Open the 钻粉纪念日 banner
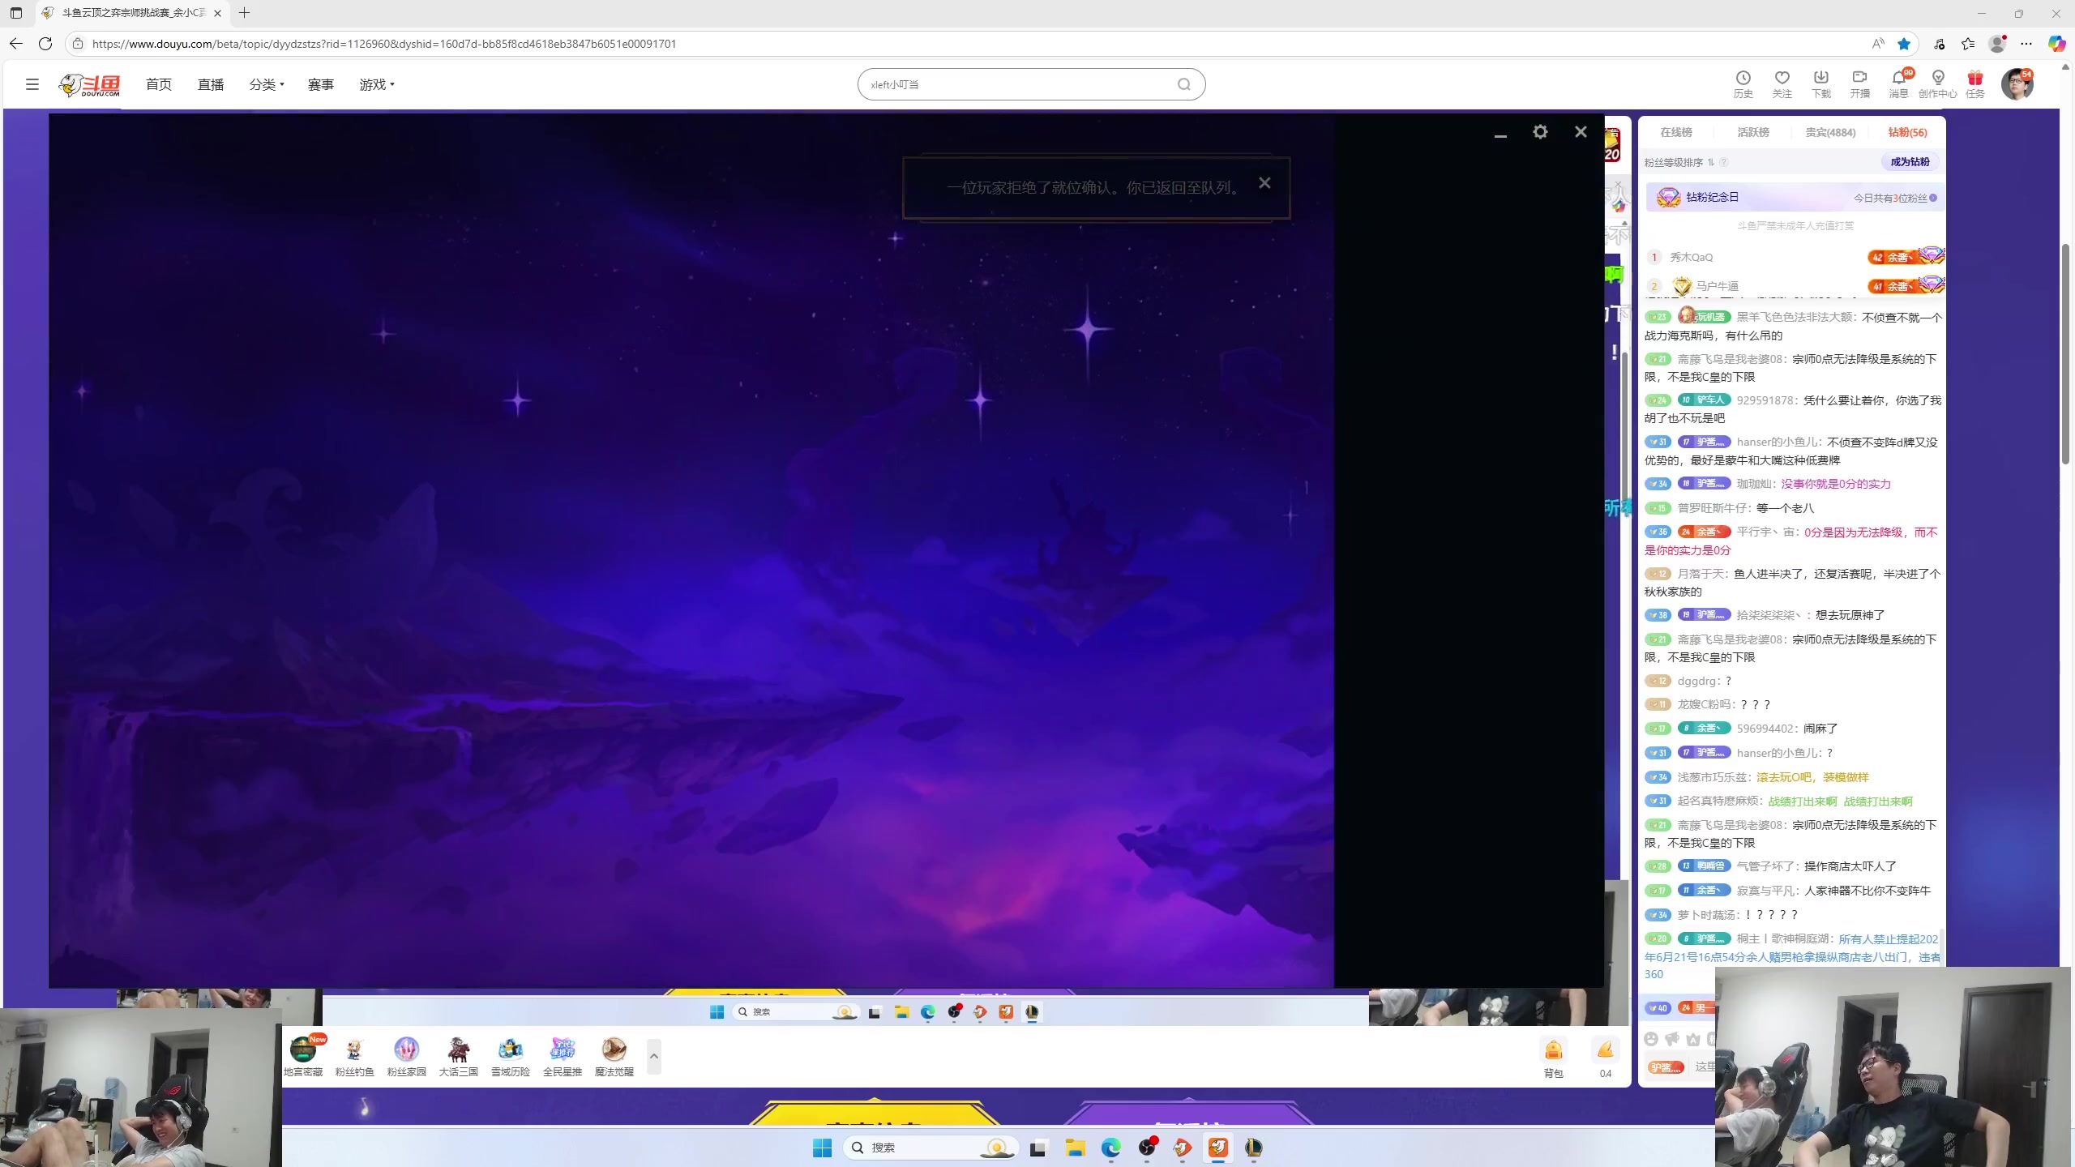 [x=1795, y=197]
